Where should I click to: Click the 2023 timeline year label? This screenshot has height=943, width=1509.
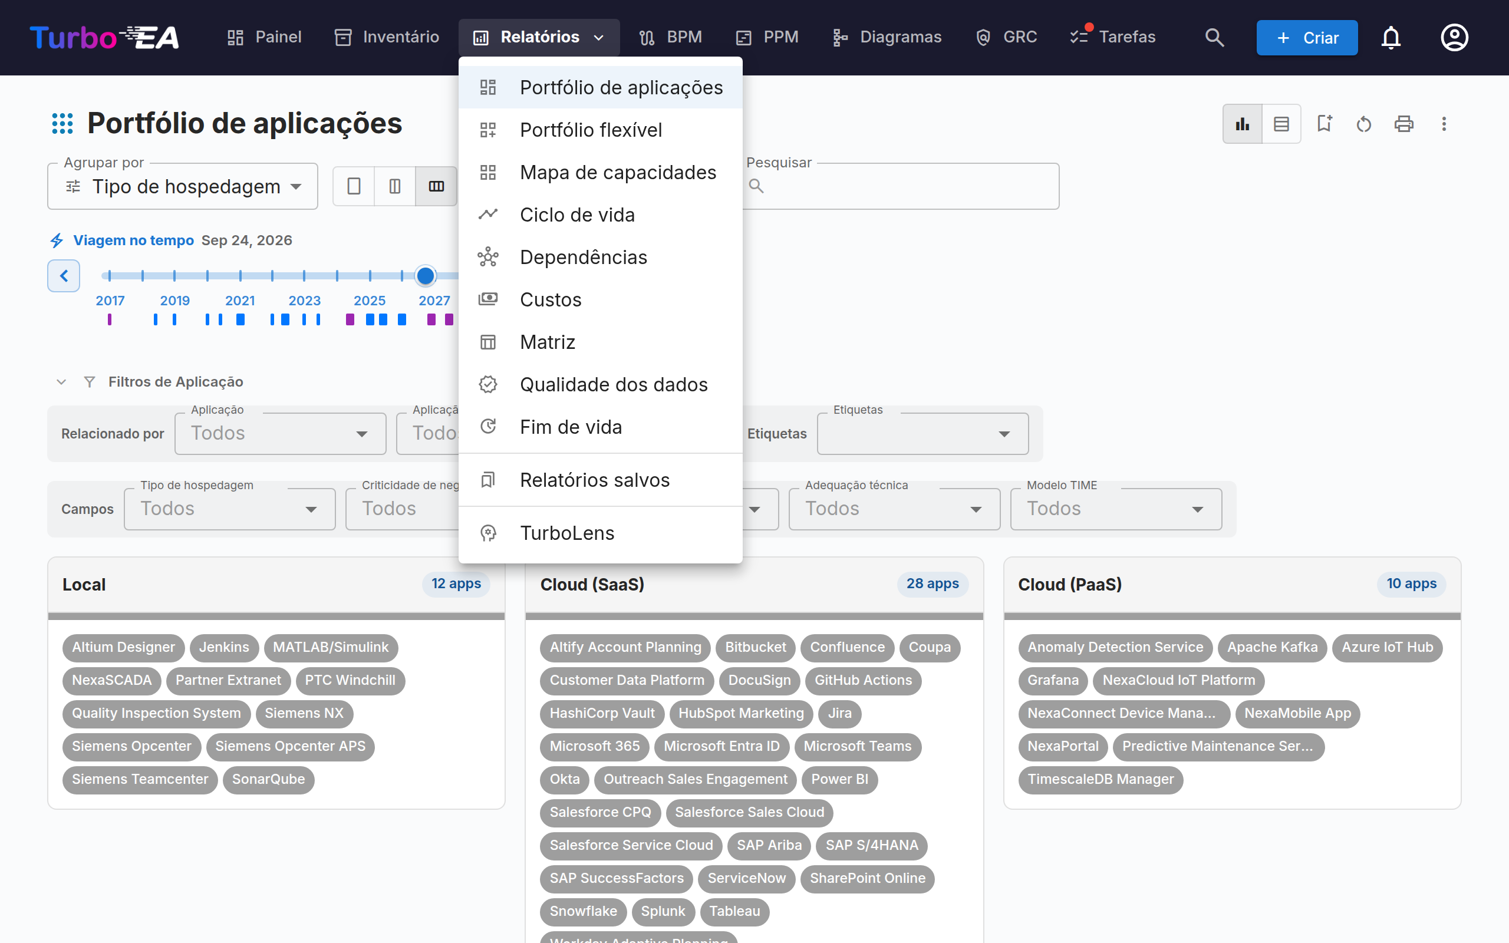304,301
